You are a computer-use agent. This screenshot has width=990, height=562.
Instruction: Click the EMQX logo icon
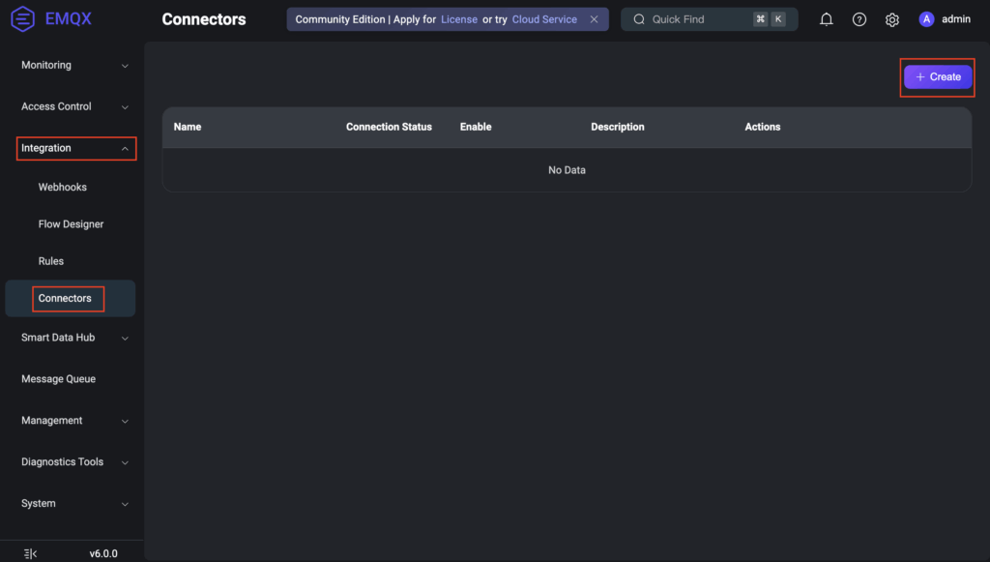click(x=23, y=19)
